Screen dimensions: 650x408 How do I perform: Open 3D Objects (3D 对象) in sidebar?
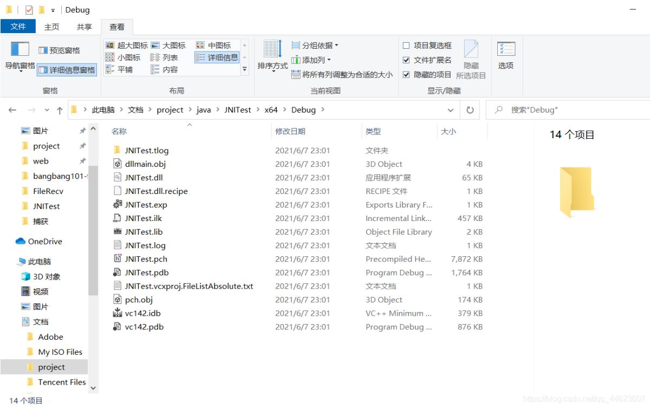pos(41,276)
